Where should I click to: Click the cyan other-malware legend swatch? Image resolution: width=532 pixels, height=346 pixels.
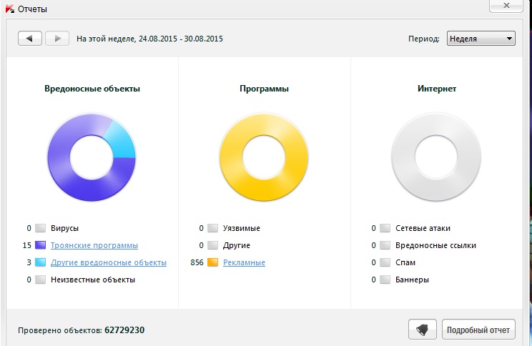pyautogui.click(x=41, y=262)
